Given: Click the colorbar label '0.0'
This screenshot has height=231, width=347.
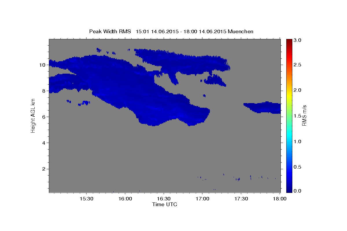Looking at the screenshot, I should pyautogui.click(x=298, y=191).
